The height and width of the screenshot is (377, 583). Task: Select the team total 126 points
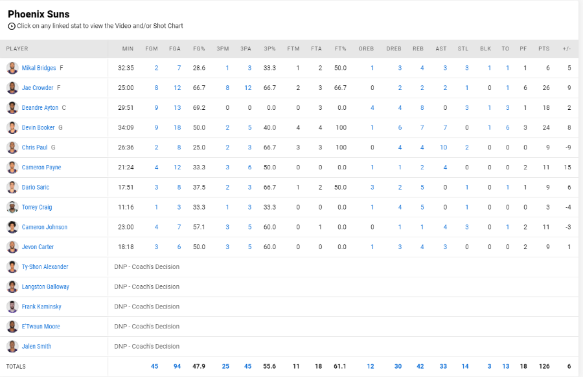(544, 366)
